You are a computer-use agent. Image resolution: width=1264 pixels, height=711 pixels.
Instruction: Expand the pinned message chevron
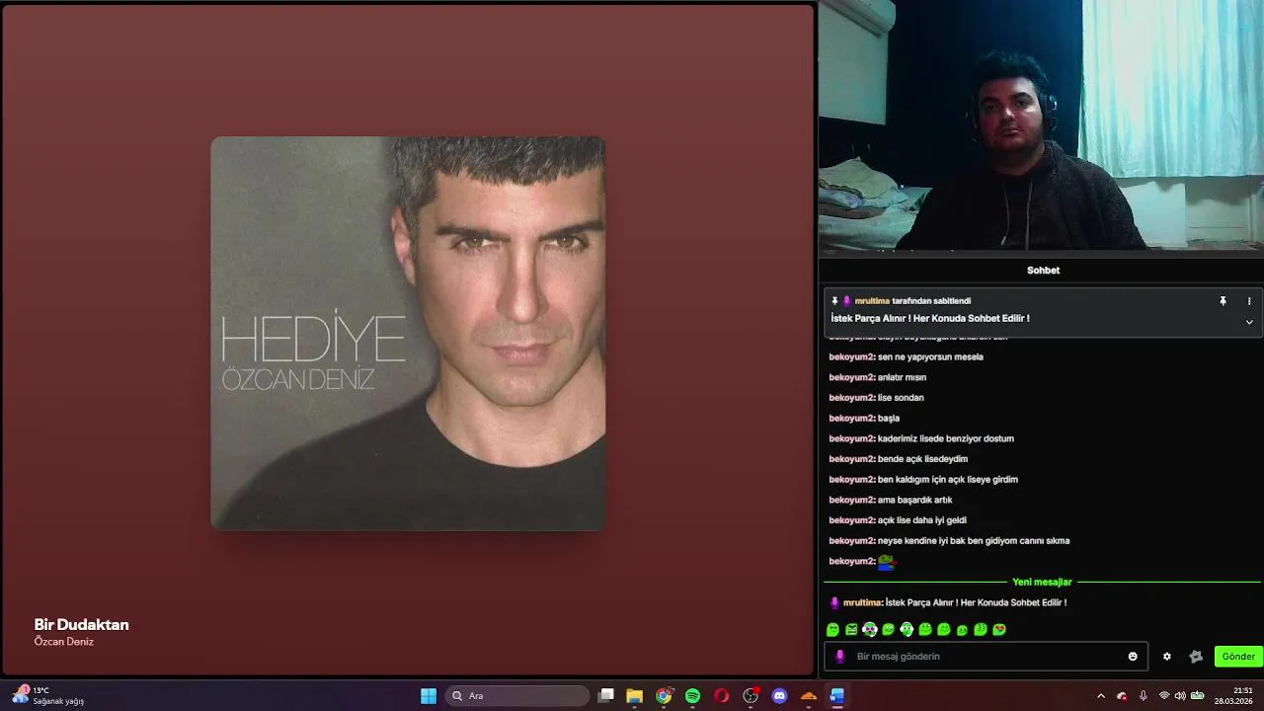tap(1249, 322)
